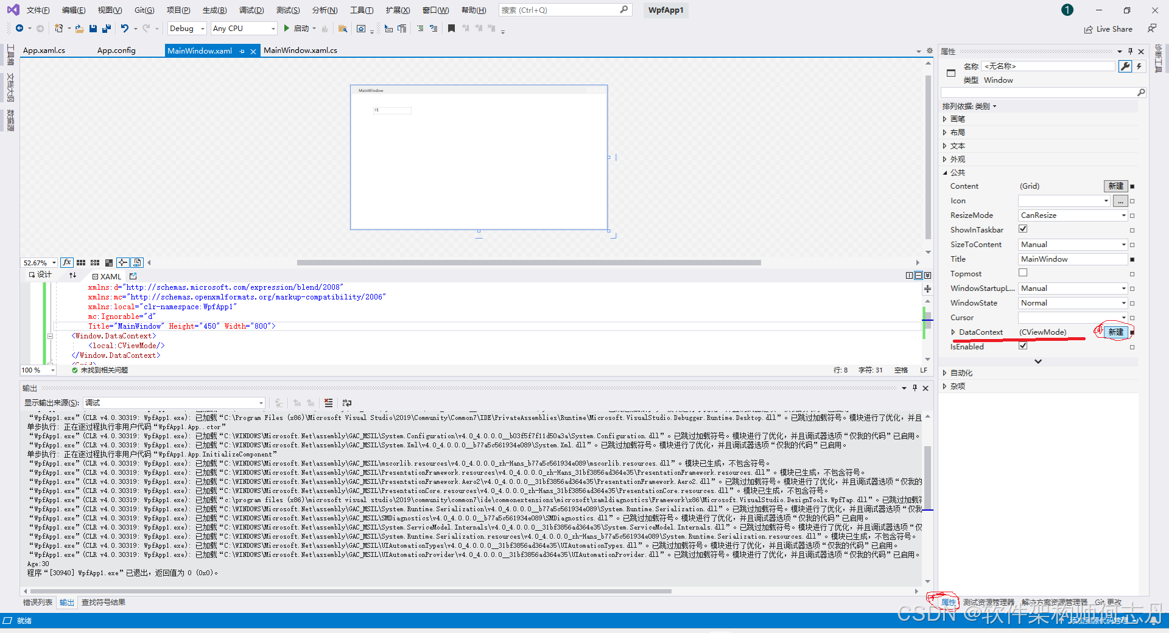
Task: Toggle word wrap in output panel
Action: pos(347,403)
